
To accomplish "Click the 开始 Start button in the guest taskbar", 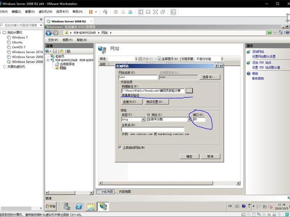I will [x=51, y=206].
